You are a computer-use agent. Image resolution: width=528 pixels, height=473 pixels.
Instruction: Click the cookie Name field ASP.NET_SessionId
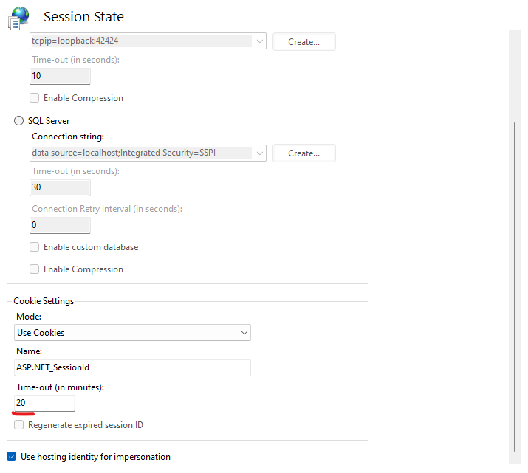[x=133, y=367]
